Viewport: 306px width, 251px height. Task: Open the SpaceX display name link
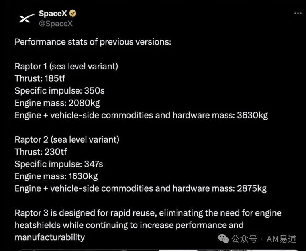[x=53, y=14]
